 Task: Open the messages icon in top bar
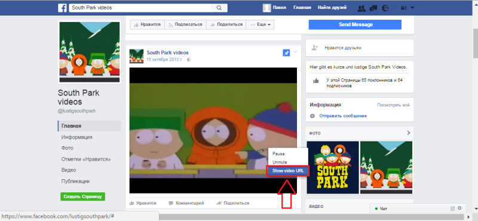373,8
